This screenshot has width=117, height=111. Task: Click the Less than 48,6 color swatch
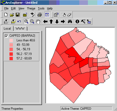pos(11,41)
